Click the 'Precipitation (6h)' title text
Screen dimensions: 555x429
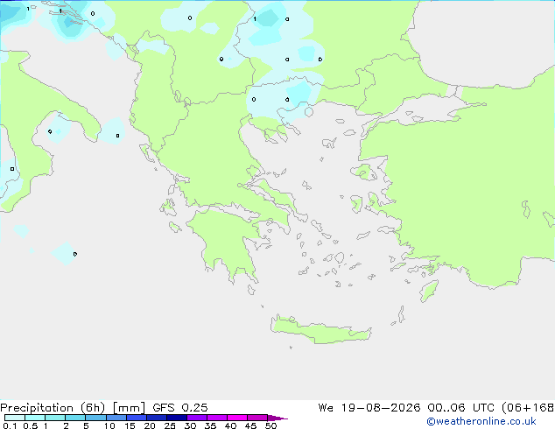(x=53, y=408)
